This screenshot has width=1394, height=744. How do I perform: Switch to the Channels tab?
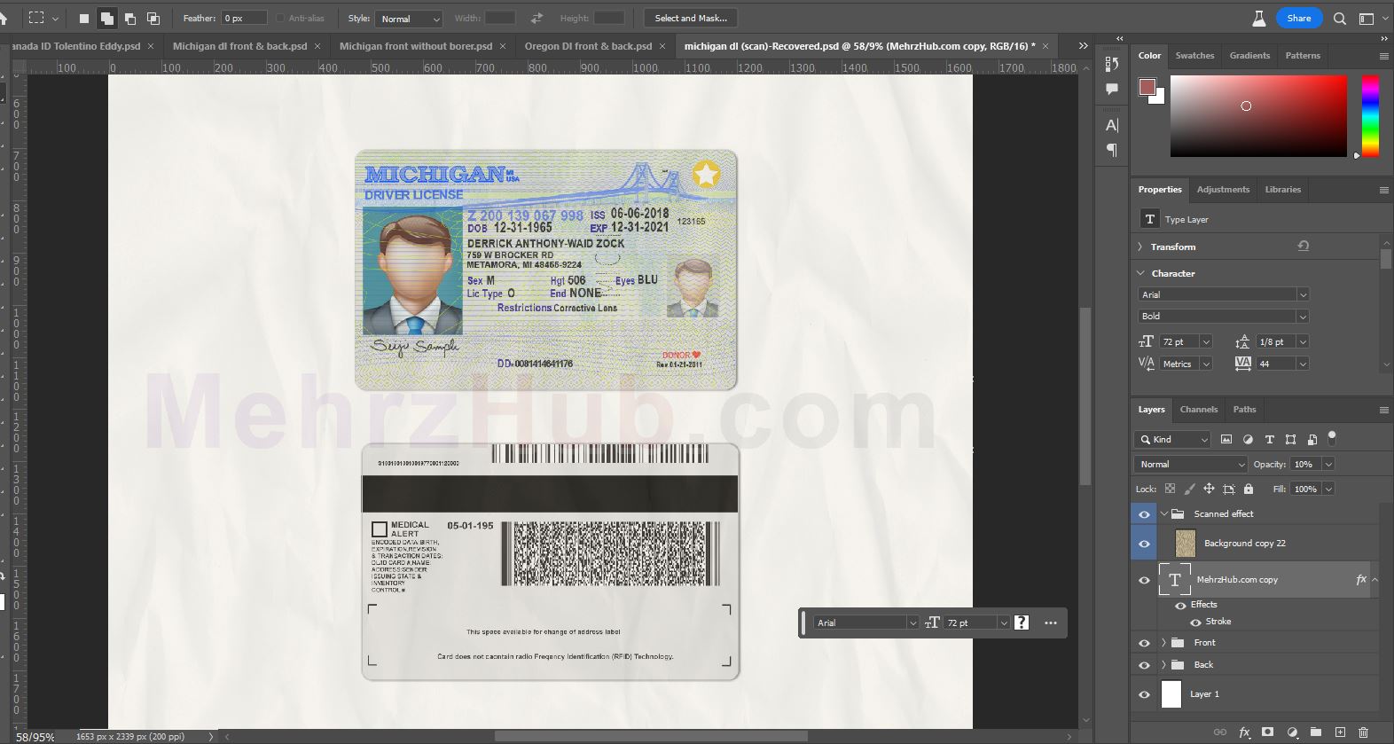pyautogui.click(x=1198, y=409)
